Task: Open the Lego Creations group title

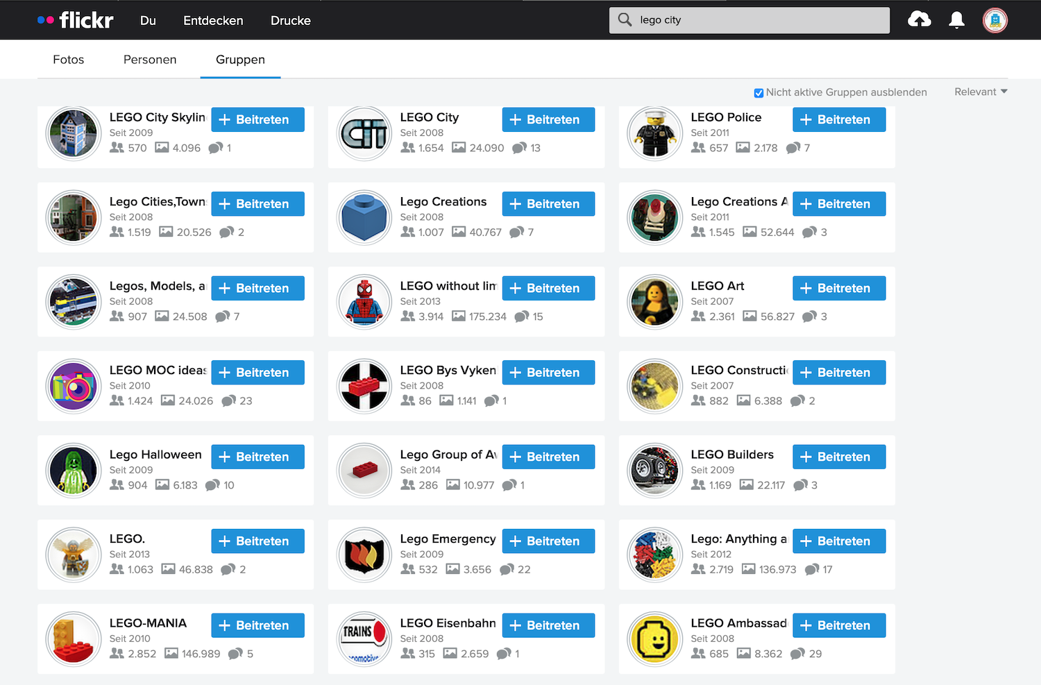Action: (x=443, y=202)
